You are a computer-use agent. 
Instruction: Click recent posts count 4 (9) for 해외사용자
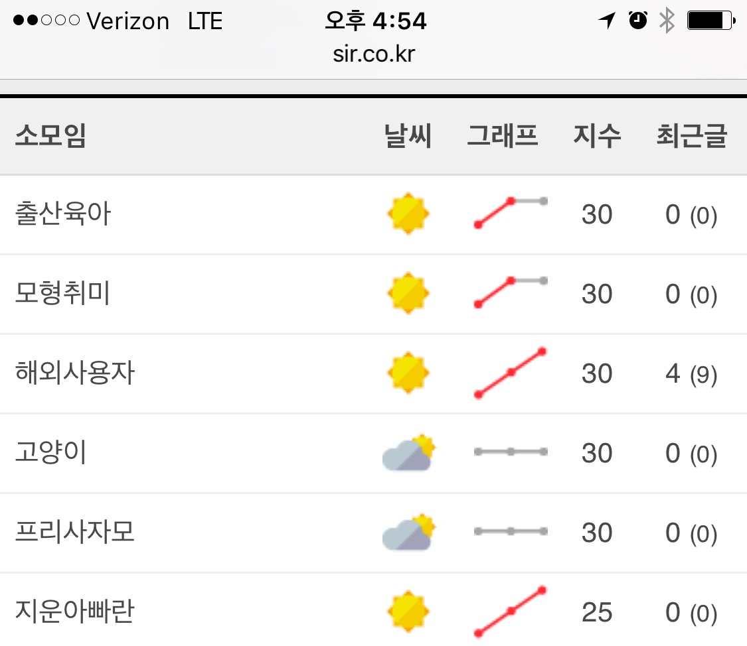(691, 374)
